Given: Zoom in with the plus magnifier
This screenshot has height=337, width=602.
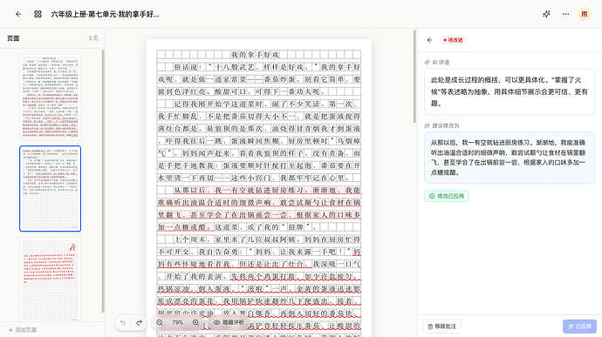Looking at the screenshot, I should (195, 322).
